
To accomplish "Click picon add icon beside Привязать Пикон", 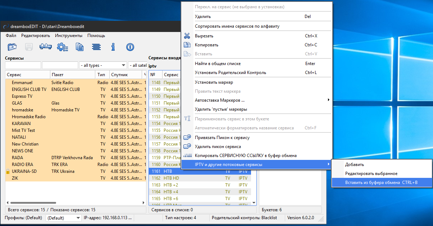I will coord(187,137).
